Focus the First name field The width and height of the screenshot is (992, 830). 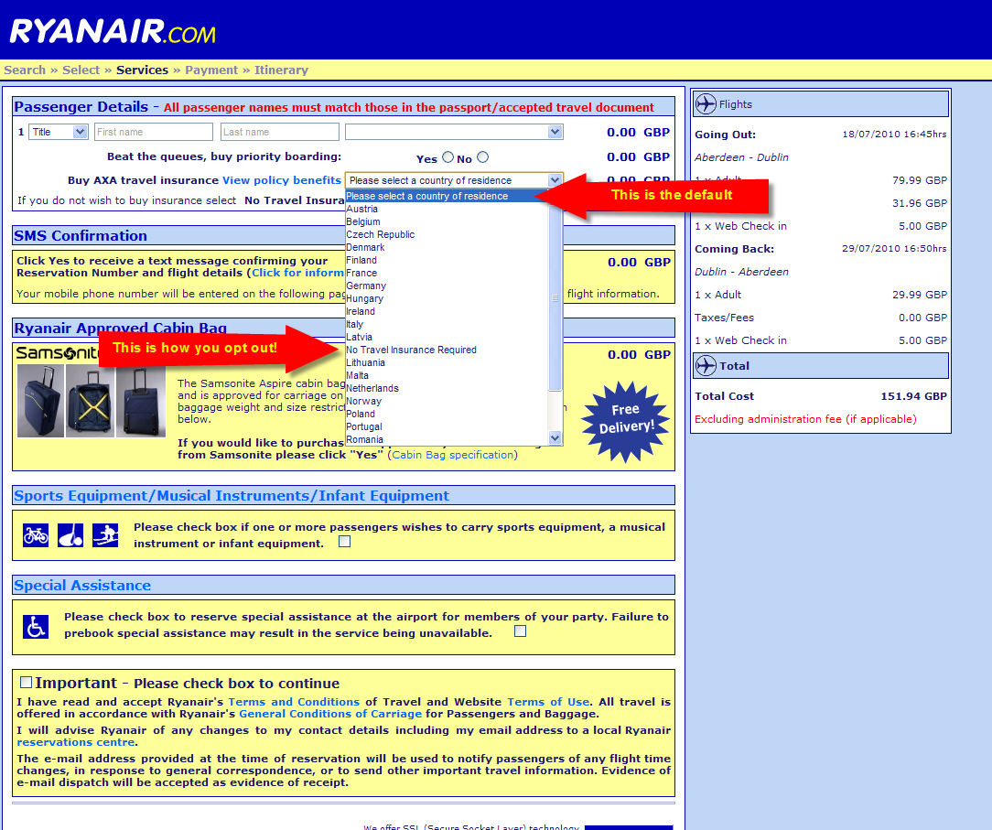click(154, 132)
